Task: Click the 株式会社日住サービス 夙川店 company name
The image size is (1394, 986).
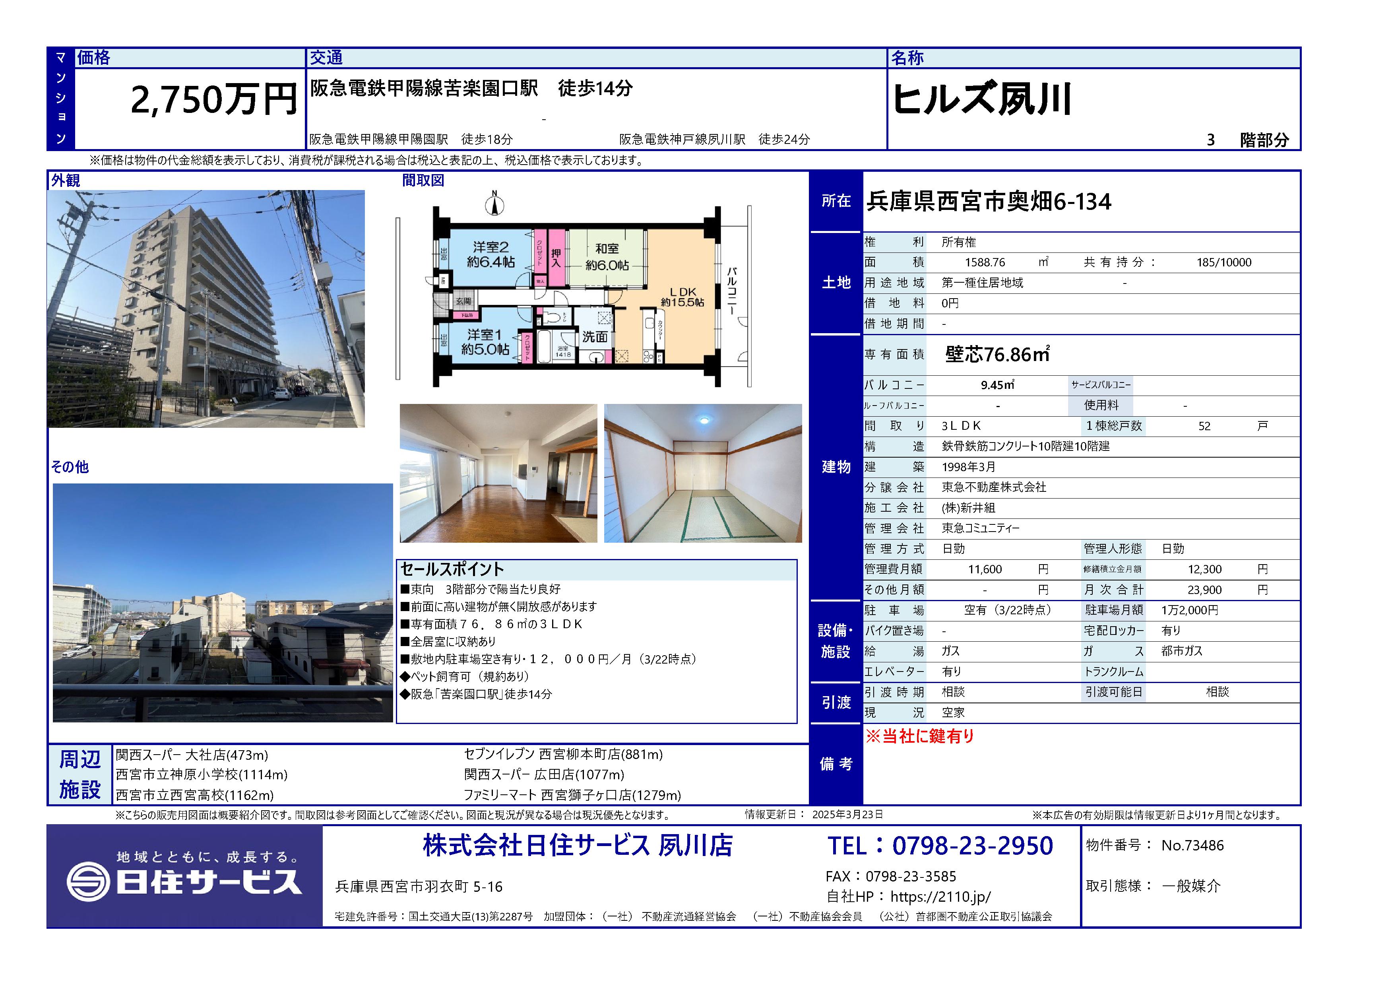Action: point(578,846)
